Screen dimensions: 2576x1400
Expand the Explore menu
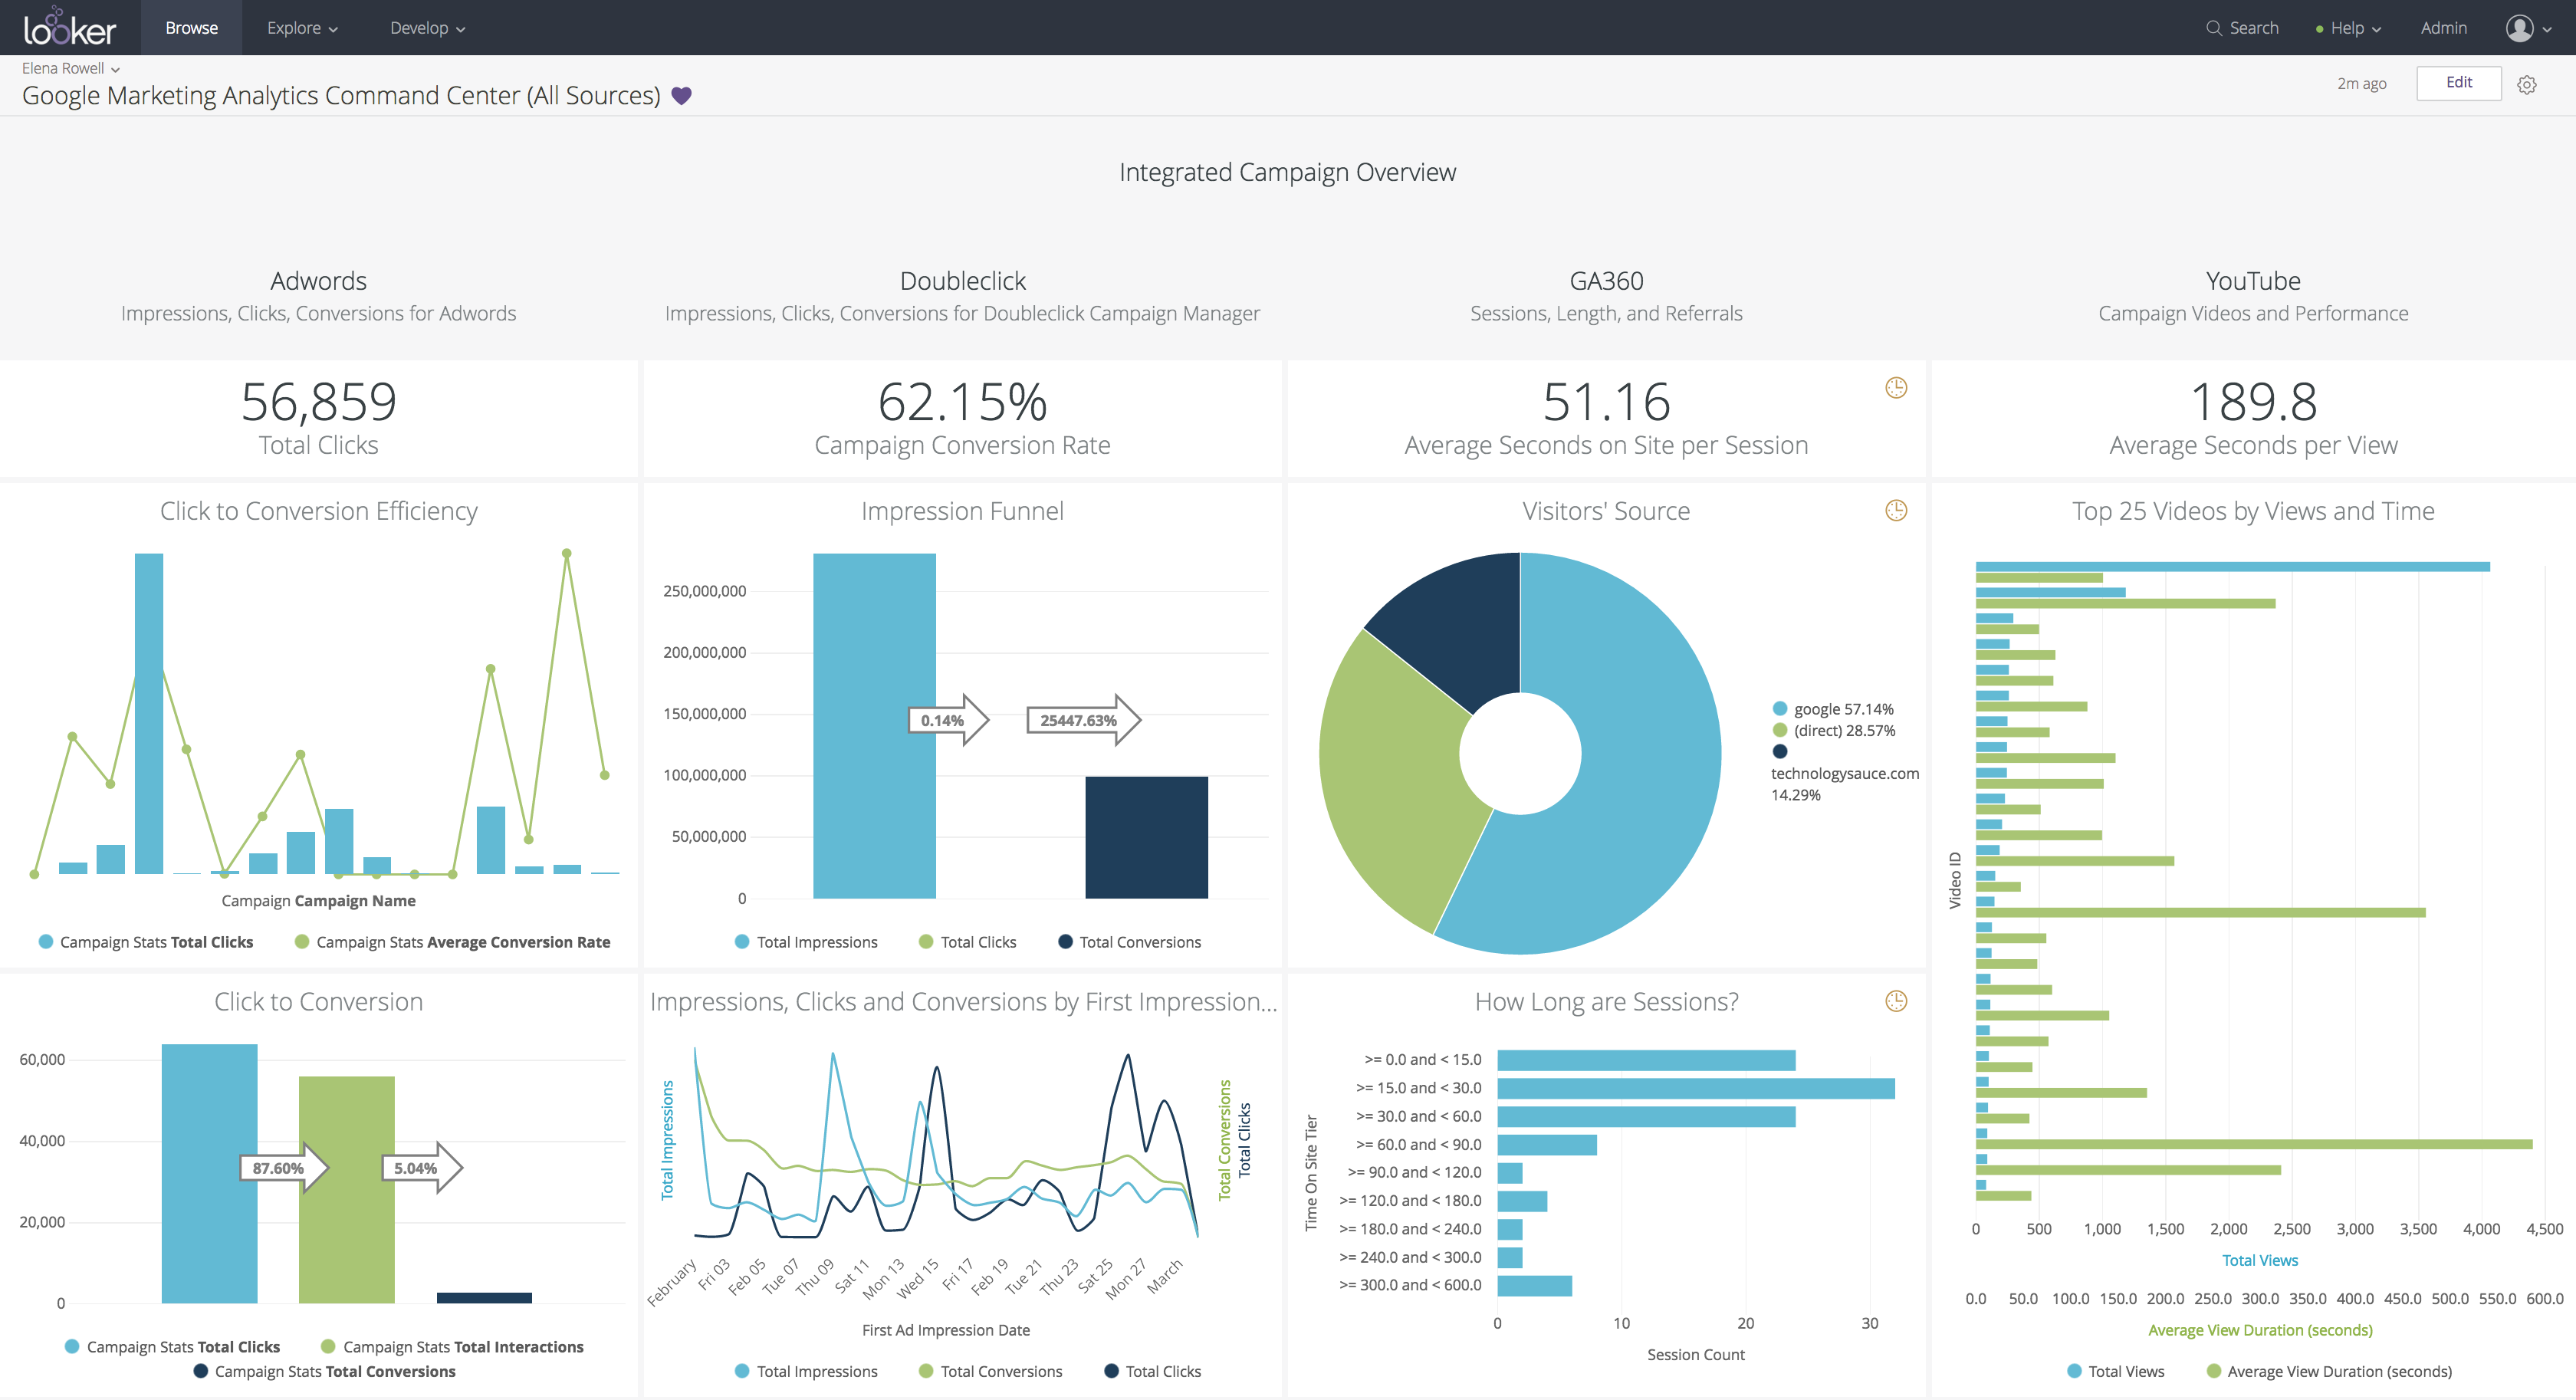[x=302, y=28]
